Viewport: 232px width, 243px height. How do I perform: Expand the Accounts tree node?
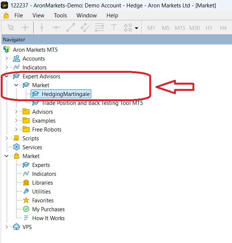click(6, 59)
